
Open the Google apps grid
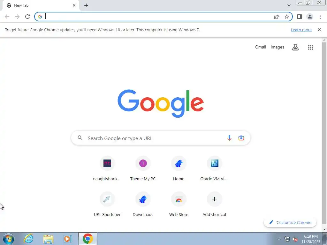311,47
